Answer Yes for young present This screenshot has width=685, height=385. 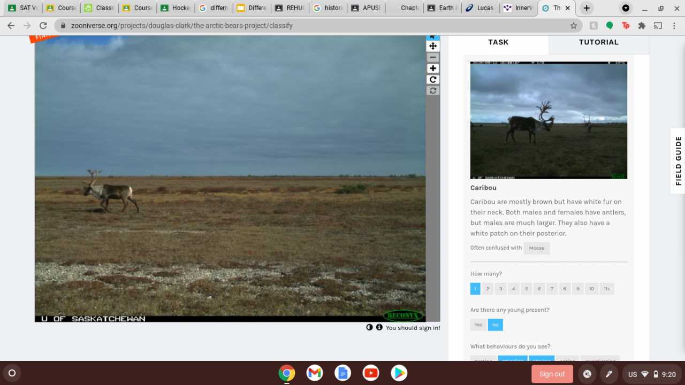478,325
